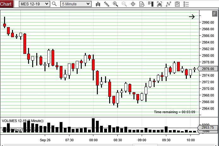Image resolution: width=219 pixels, height=146 pixels.
Task: Click the zoom in magnifier icon
Action: 115,4
